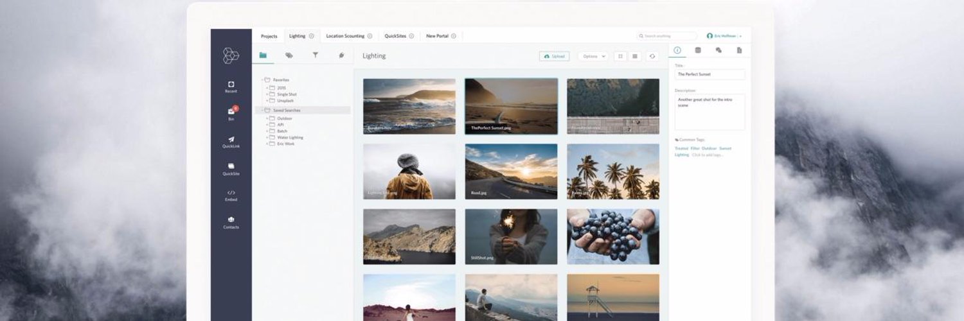The height and width of the screenshot is (321, 964).
Task: Select the folders view tab icon
Action: tap(263, 55)
